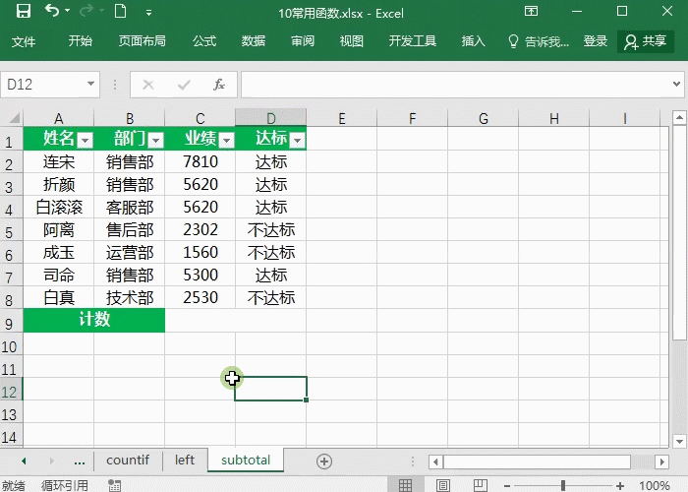Viewport: 688px width, 492px height.
Task: Click the zoom slider handle
Action: (563, 485)
